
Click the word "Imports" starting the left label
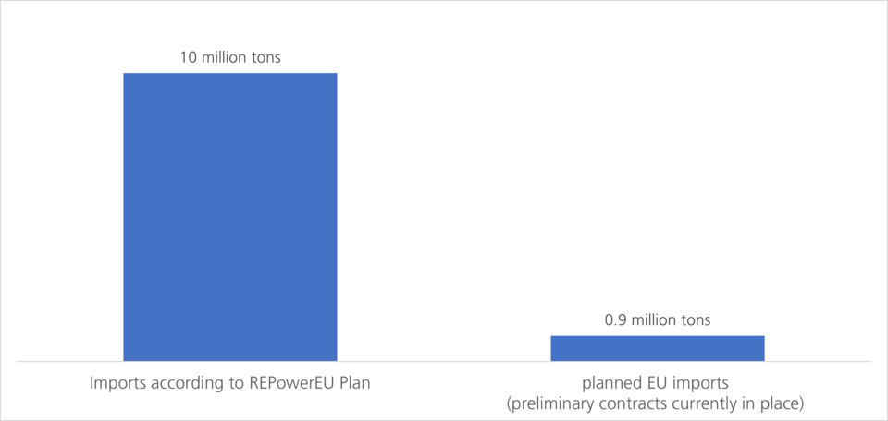tap(116, 383)
